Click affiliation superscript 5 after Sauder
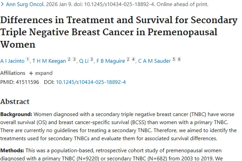 [174, 59]
